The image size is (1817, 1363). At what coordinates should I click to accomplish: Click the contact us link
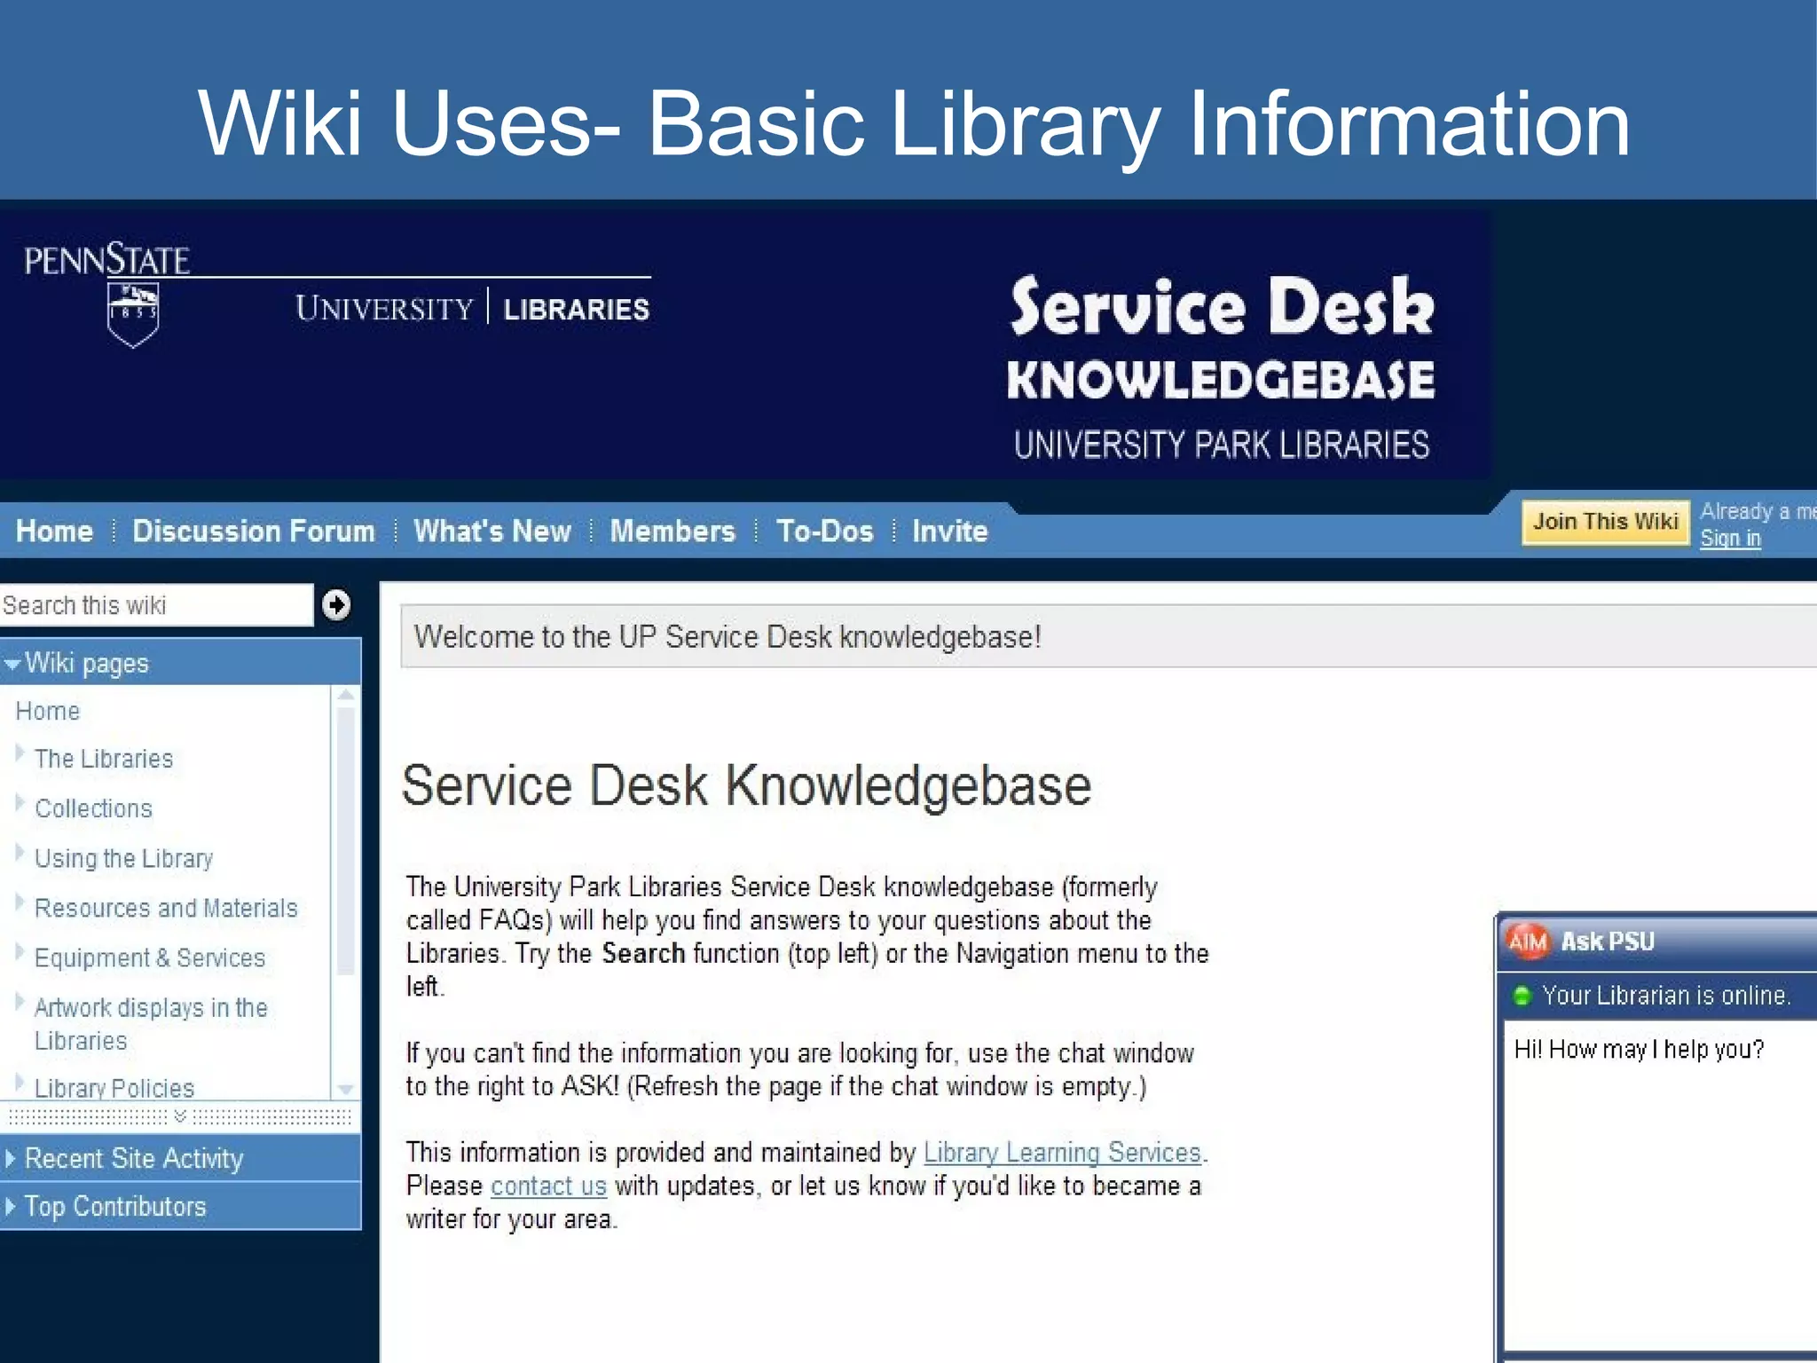[548, 1186]
